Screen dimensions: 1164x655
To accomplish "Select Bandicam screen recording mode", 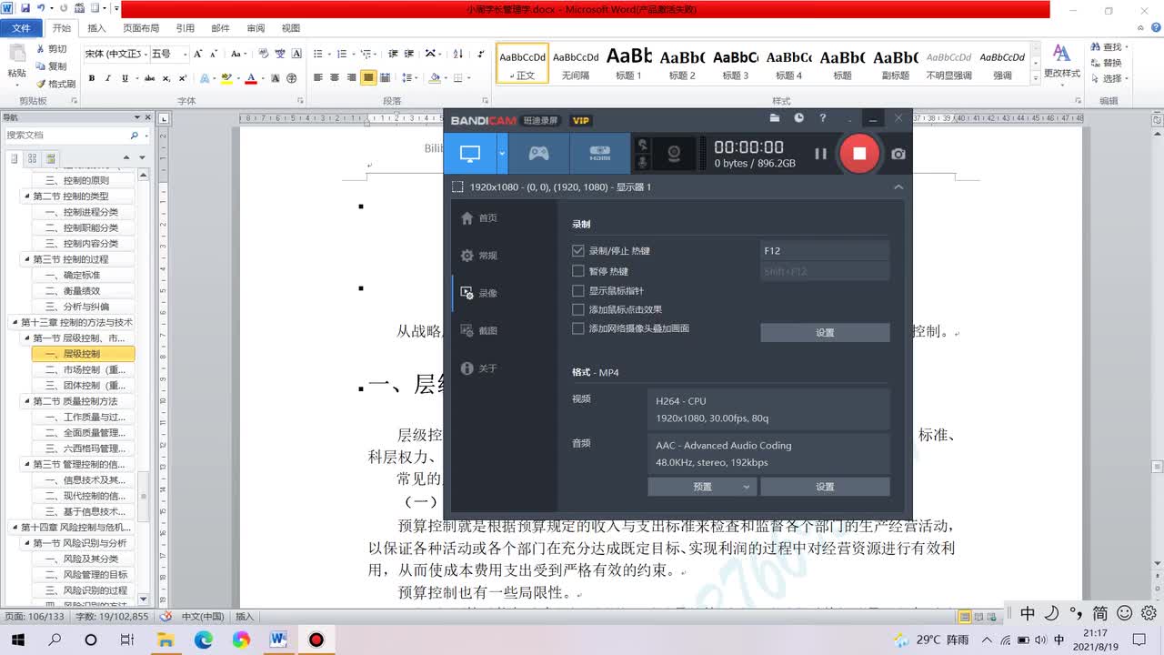I will click(470, 154).
